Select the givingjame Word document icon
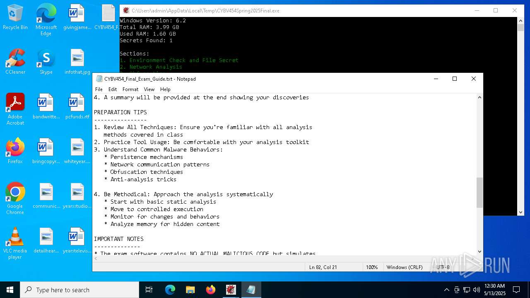This screenshot has height=298, width=530. coord(77,17)
